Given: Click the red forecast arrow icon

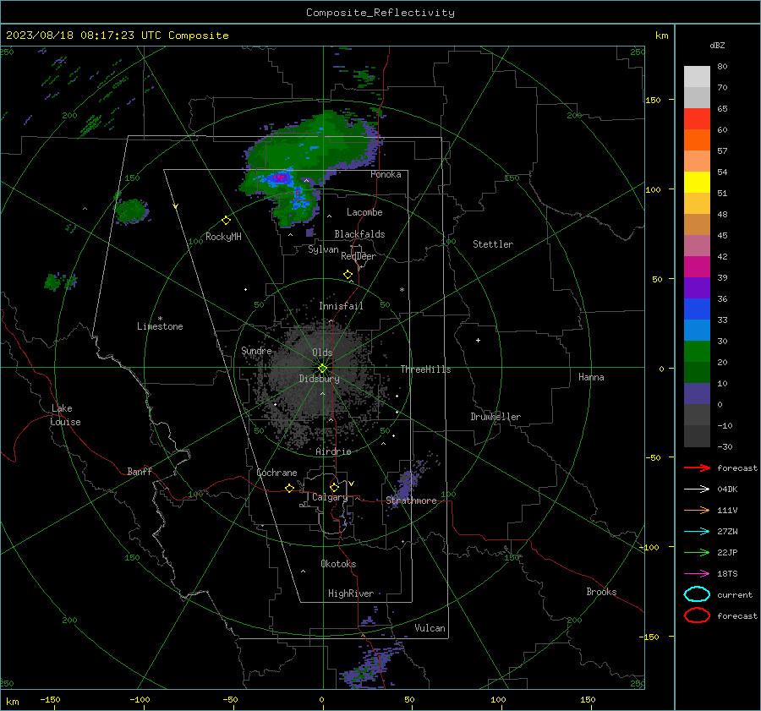Looking at the screenshot, I should click(x=697, y=468).
